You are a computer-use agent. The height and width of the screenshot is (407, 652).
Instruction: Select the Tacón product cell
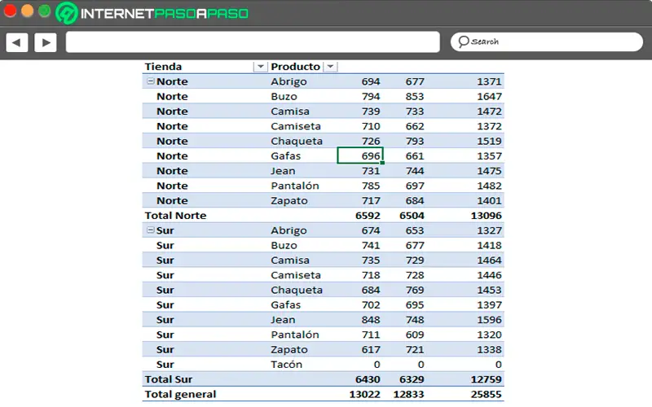coord(287,364)
